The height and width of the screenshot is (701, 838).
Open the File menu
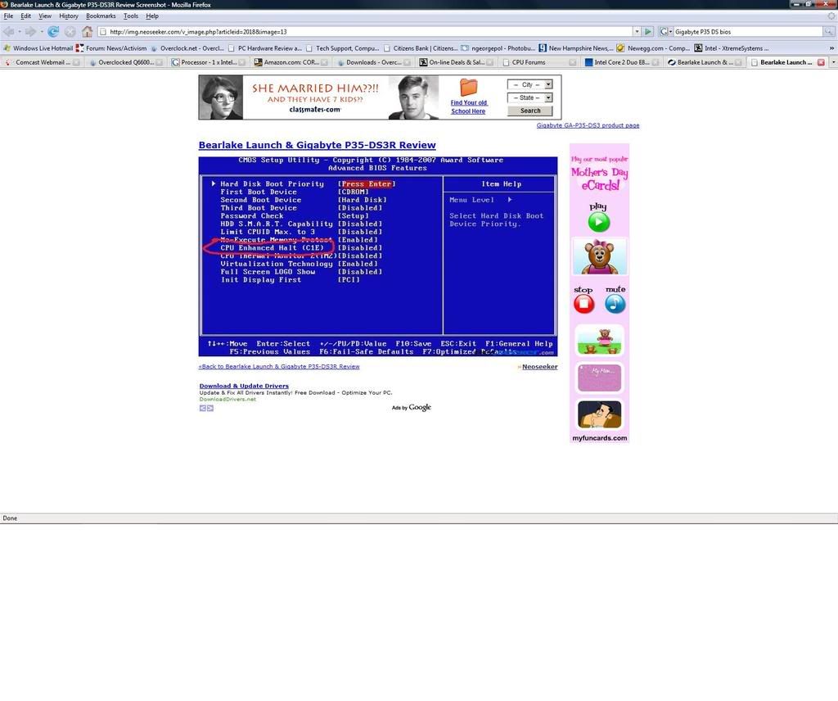pyautogui.click(x=8, y=16)
